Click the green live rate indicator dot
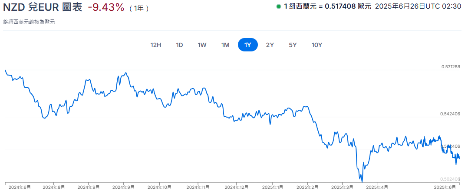 [x=278, y=6]
